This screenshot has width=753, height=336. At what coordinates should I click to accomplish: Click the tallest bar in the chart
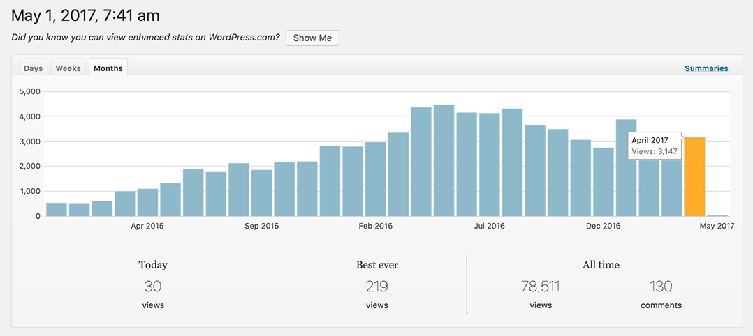point(444,160)
